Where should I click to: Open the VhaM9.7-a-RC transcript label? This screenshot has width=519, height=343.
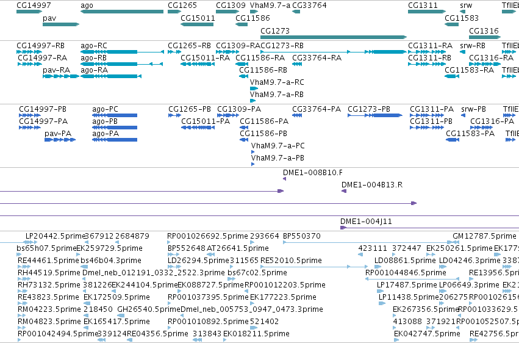pyautogui.click(x=277, y=82)
